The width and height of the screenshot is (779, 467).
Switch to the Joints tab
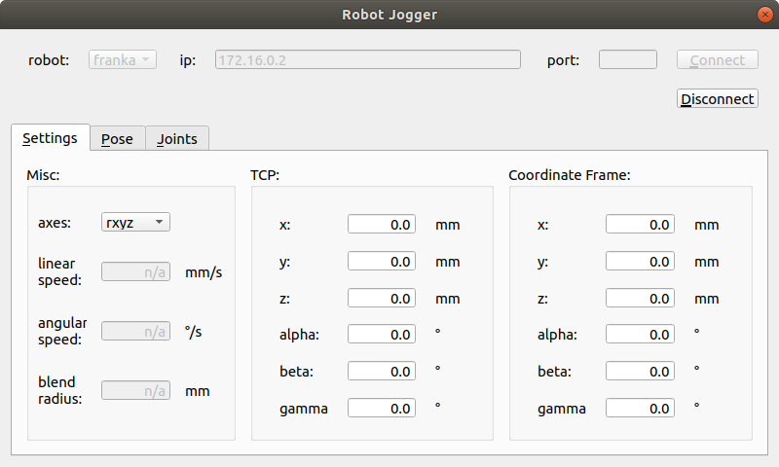click(x=177, y=138)
